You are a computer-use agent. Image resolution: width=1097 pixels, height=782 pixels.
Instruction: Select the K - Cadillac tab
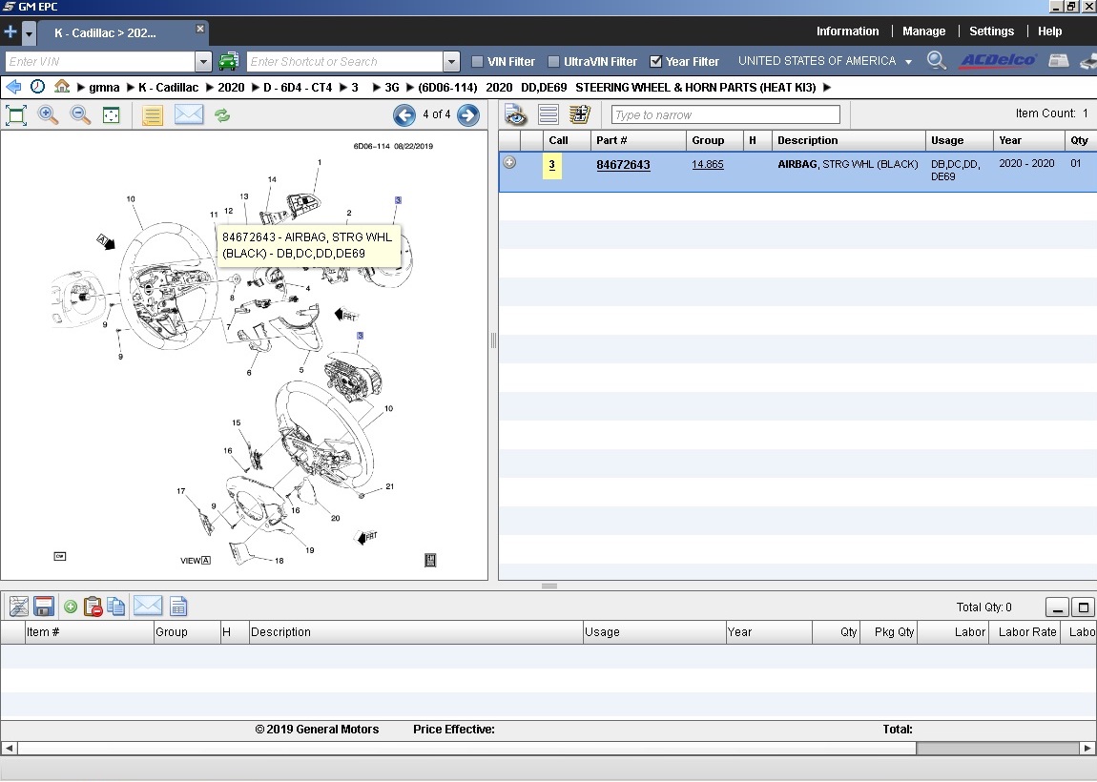coord(105,32)
